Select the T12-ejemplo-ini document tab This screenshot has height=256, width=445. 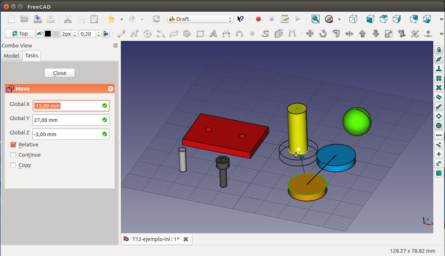pyautogui.click(x=155, y=239)
